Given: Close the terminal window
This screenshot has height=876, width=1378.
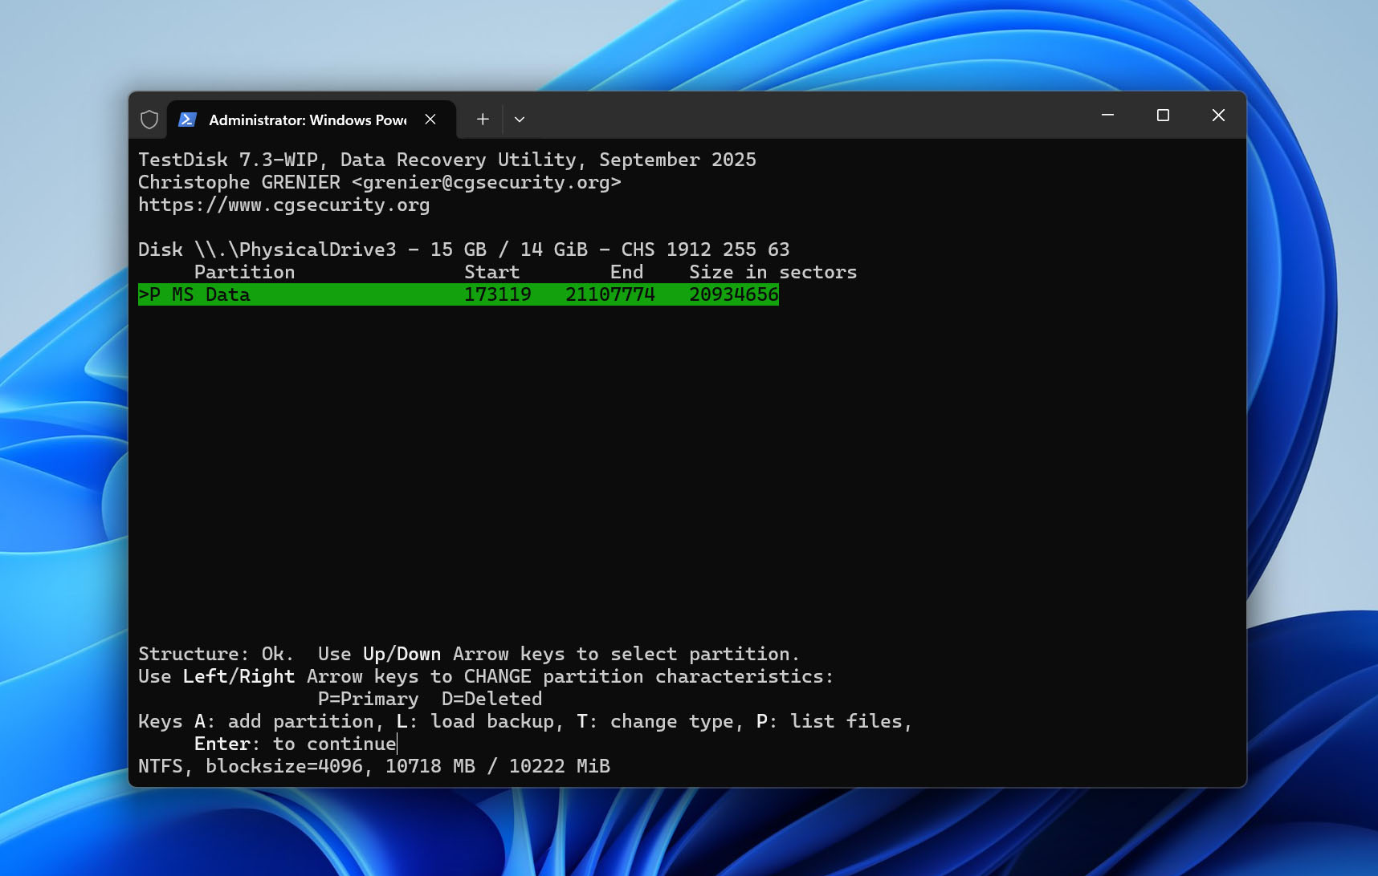Looking at the screenshot, I should pos(1218,116).
